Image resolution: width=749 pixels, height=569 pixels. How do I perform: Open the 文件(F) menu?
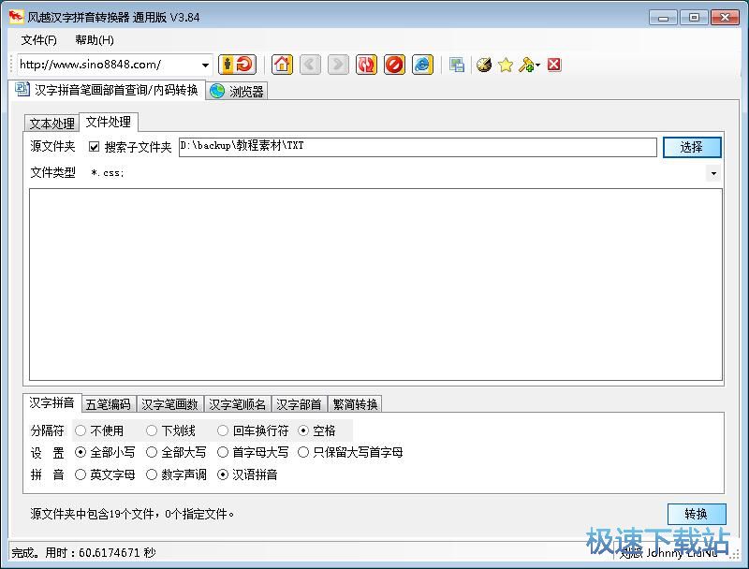coord(38,40)
